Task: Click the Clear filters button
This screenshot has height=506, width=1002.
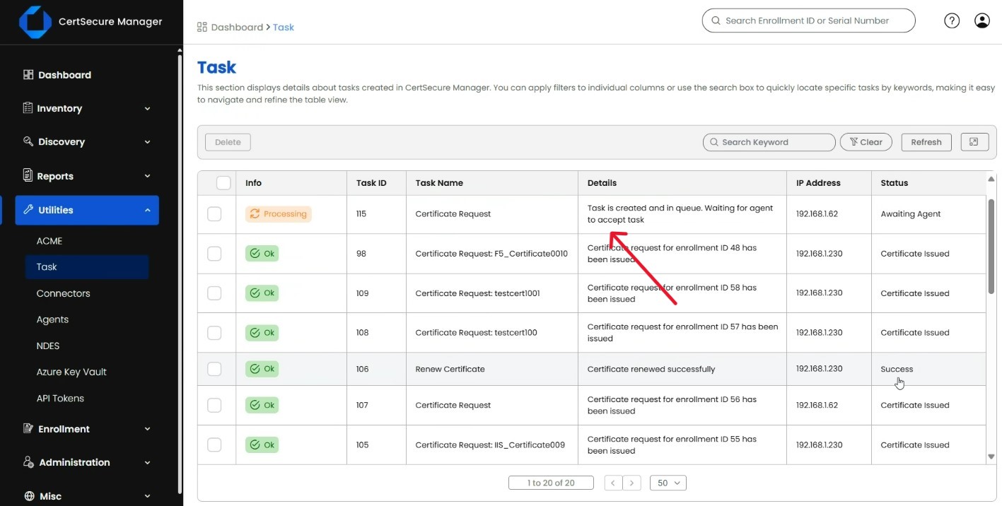Action: (x=866, y=142)
